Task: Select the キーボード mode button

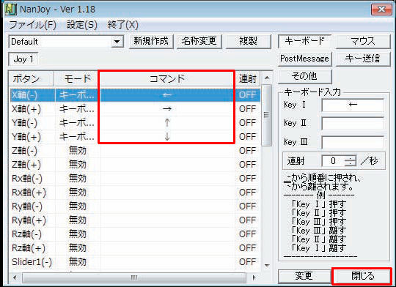Action: pyautogui.click(x=304, y=41)
